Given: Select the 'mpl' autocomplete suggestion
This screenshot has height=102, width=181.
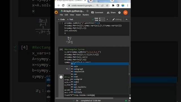Looking at the screenshot, I should 100,84.
